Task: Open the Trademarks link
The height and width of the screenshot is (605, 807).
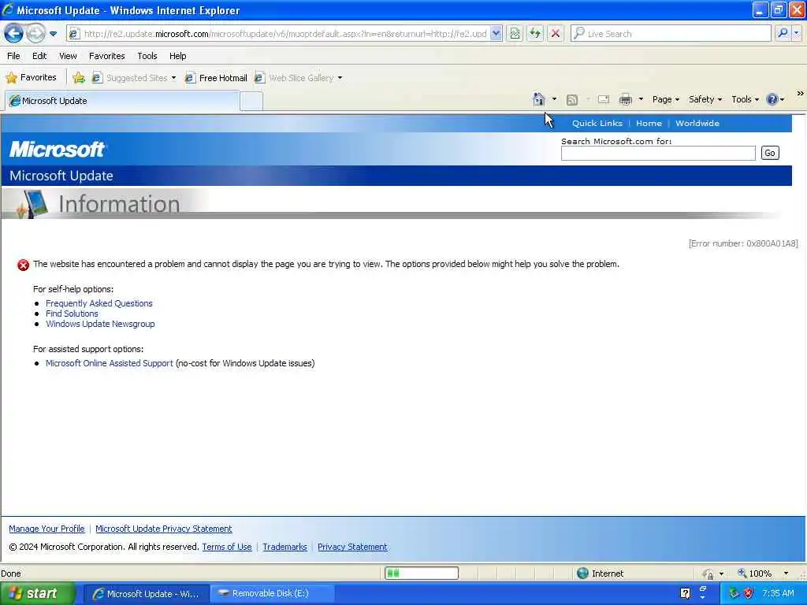Action: (x=284, y=547)
